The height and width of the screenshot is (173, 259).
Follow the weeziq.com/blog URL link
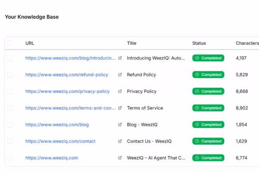coord(57,125)
